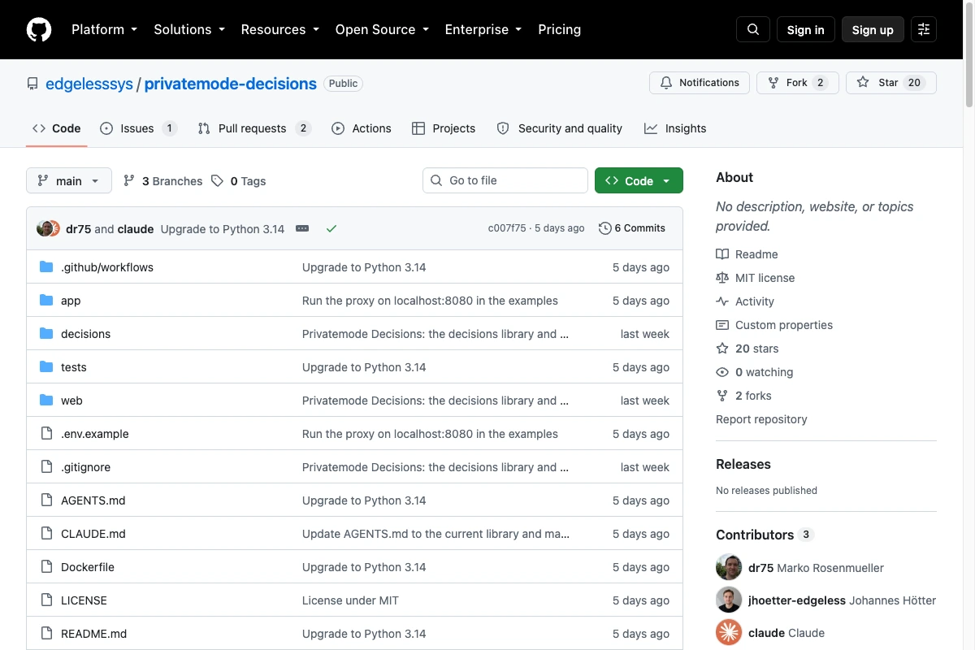Open the Releases heading link
The height and width of the screenshot is (650, 975).
pos(743,464)
